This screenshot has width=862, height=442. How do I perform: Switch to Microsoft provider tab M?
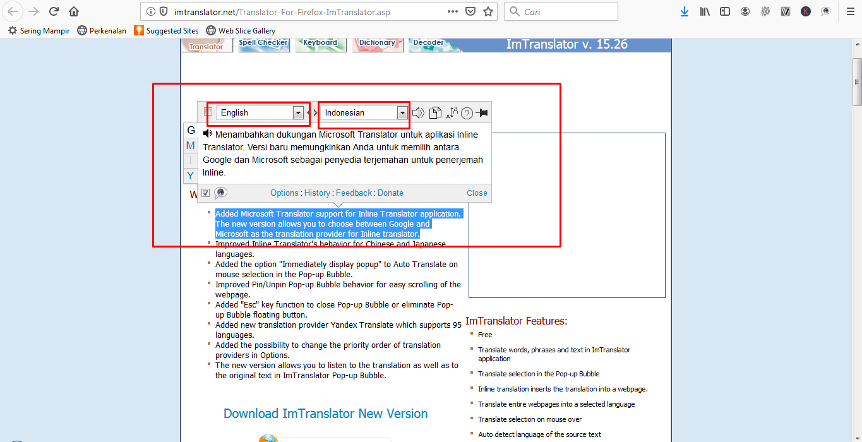pos(191,145)
